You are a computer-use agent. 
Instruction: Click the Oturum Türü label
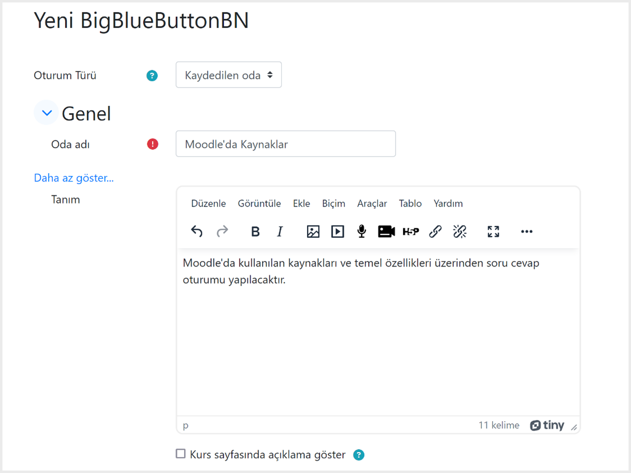pyautogui.click(x=65, y=76)
